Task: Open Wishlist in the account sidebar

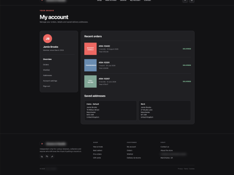Action: [46, 70]
